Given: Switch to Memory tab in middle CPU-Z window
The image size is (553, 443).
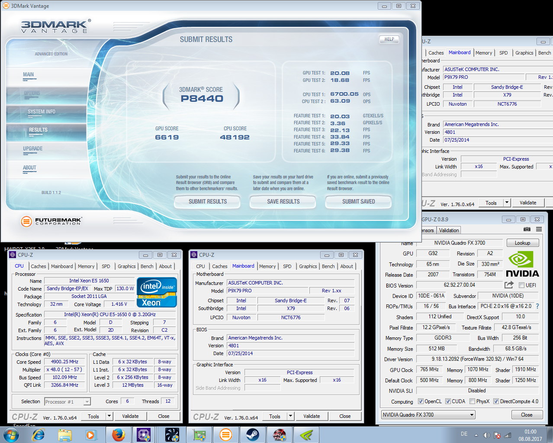Looking at the screenshot, I should (267, 266).
